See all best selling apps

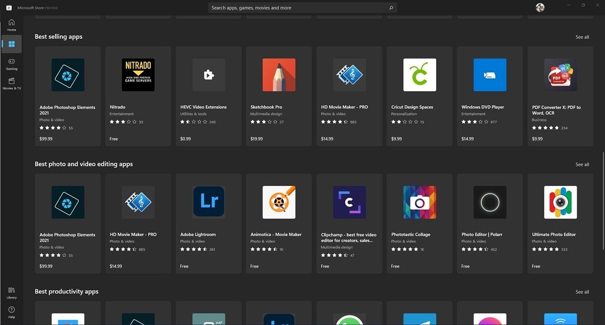pos(582,37)
